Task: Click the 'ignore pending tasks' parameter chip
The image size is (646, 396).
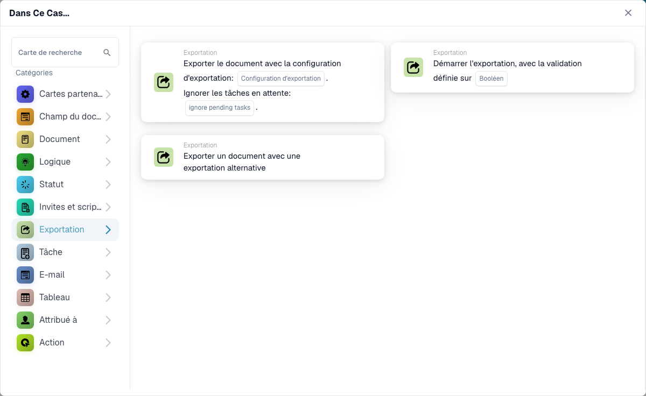Action: (x=220, y=108)
